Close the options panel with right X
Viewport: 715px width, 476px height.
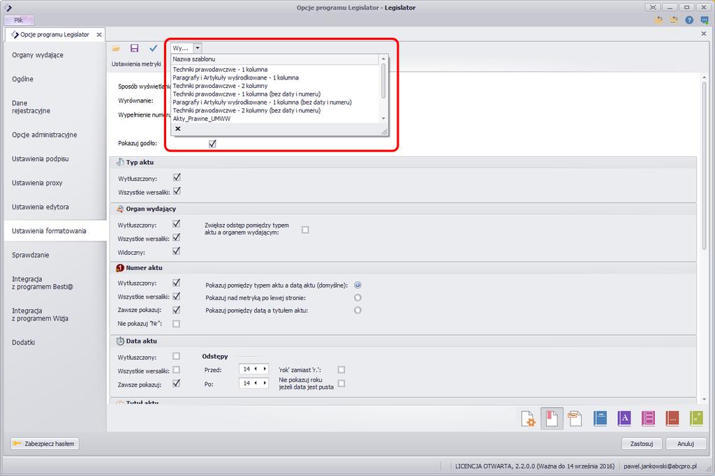pos(703,34)
